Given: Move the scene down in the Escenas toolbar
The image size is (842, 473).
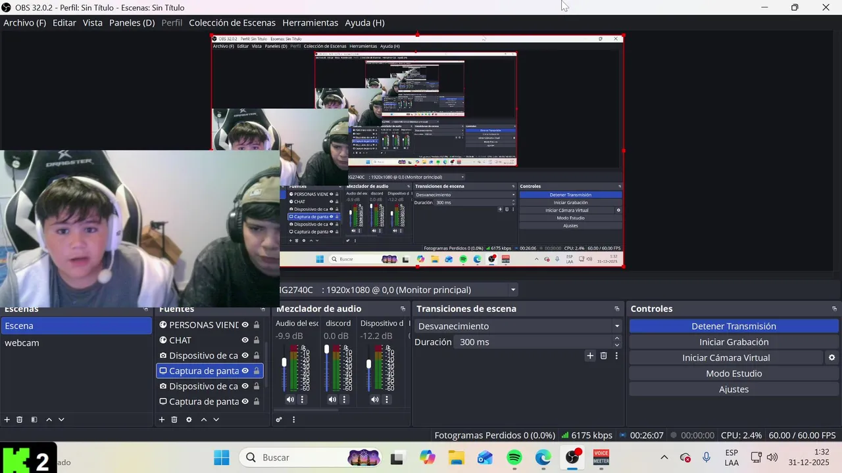Looking at the screenshot, I should (x=61, y=420).
